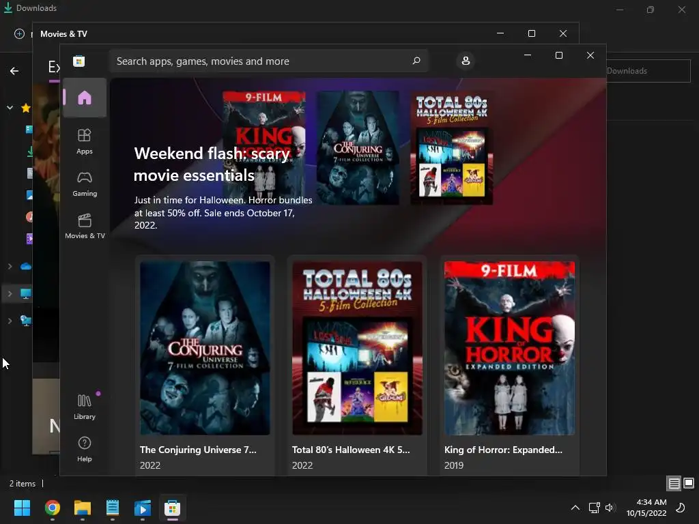Click the Library icon's notification dot
Image resolution: width=699 pixels, height=524 pixels.
click(98, 394)
